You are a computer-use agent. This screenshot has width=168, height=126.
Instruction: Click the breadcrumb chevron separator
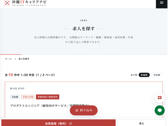[x=15, y=59]
